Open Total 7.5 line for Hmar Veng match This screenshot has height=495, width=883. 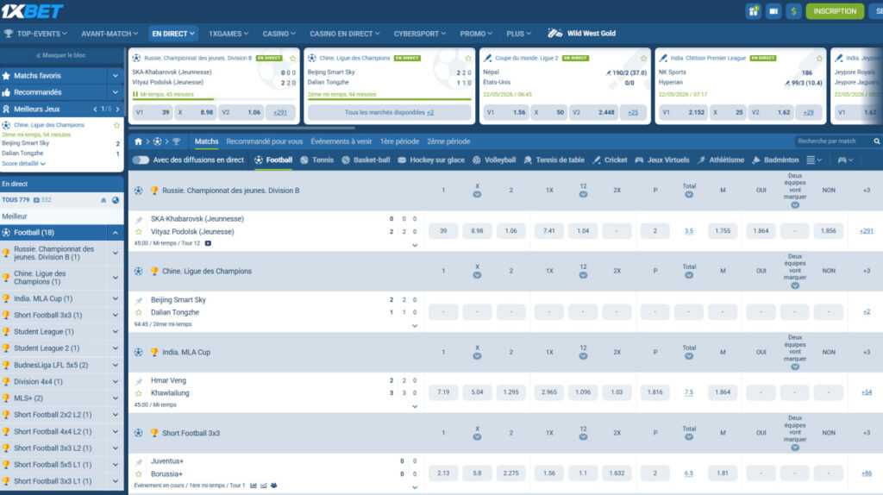[689, 392]
